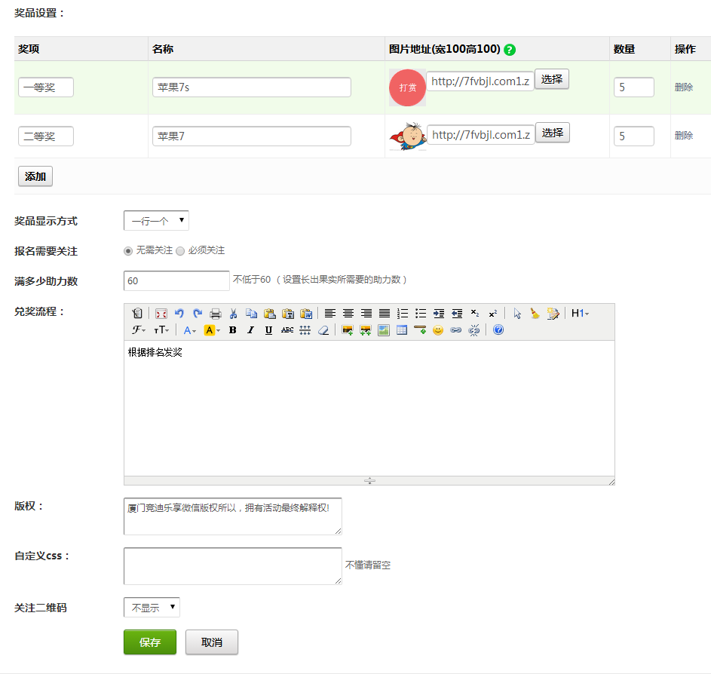Screen dimensions: 711x674
Task: Click green help icon beside image address header
Action: click(x=510, y=50)
